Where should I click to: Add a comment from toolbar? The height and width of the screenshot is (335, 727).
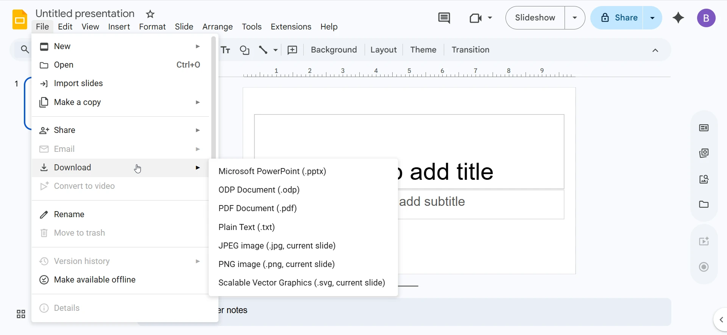point(292,50)
